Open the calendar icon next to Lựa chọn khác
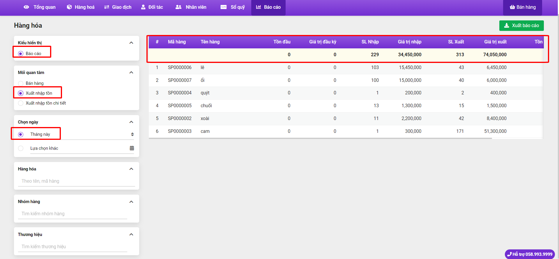Viewport: 559px width, 259px height. pos(132,148)
